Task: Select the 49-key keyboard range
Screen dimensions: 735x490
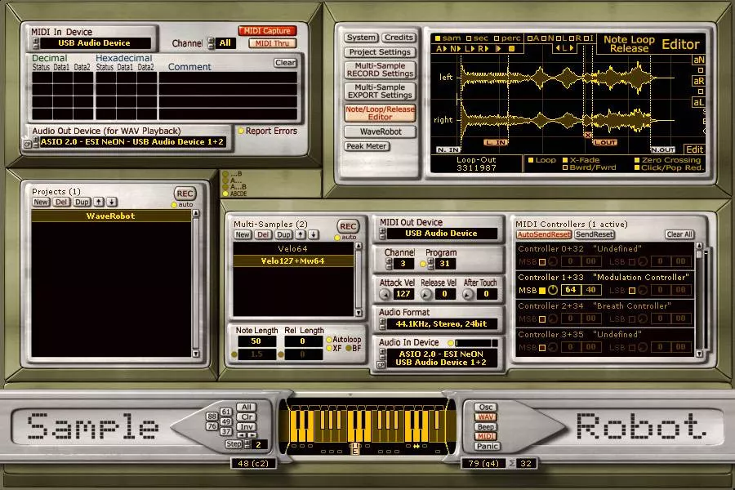Action: point(226,421)
